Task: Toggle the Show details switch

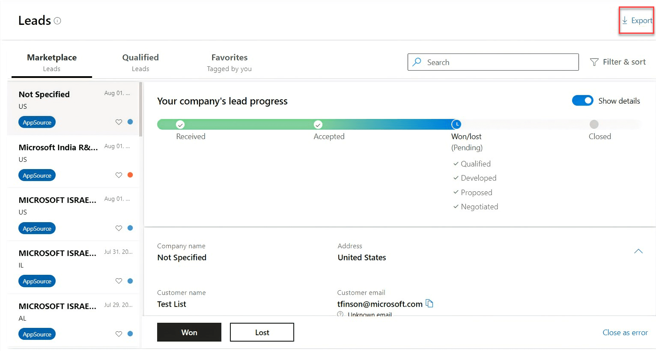Action: click(x=582, y=101)
